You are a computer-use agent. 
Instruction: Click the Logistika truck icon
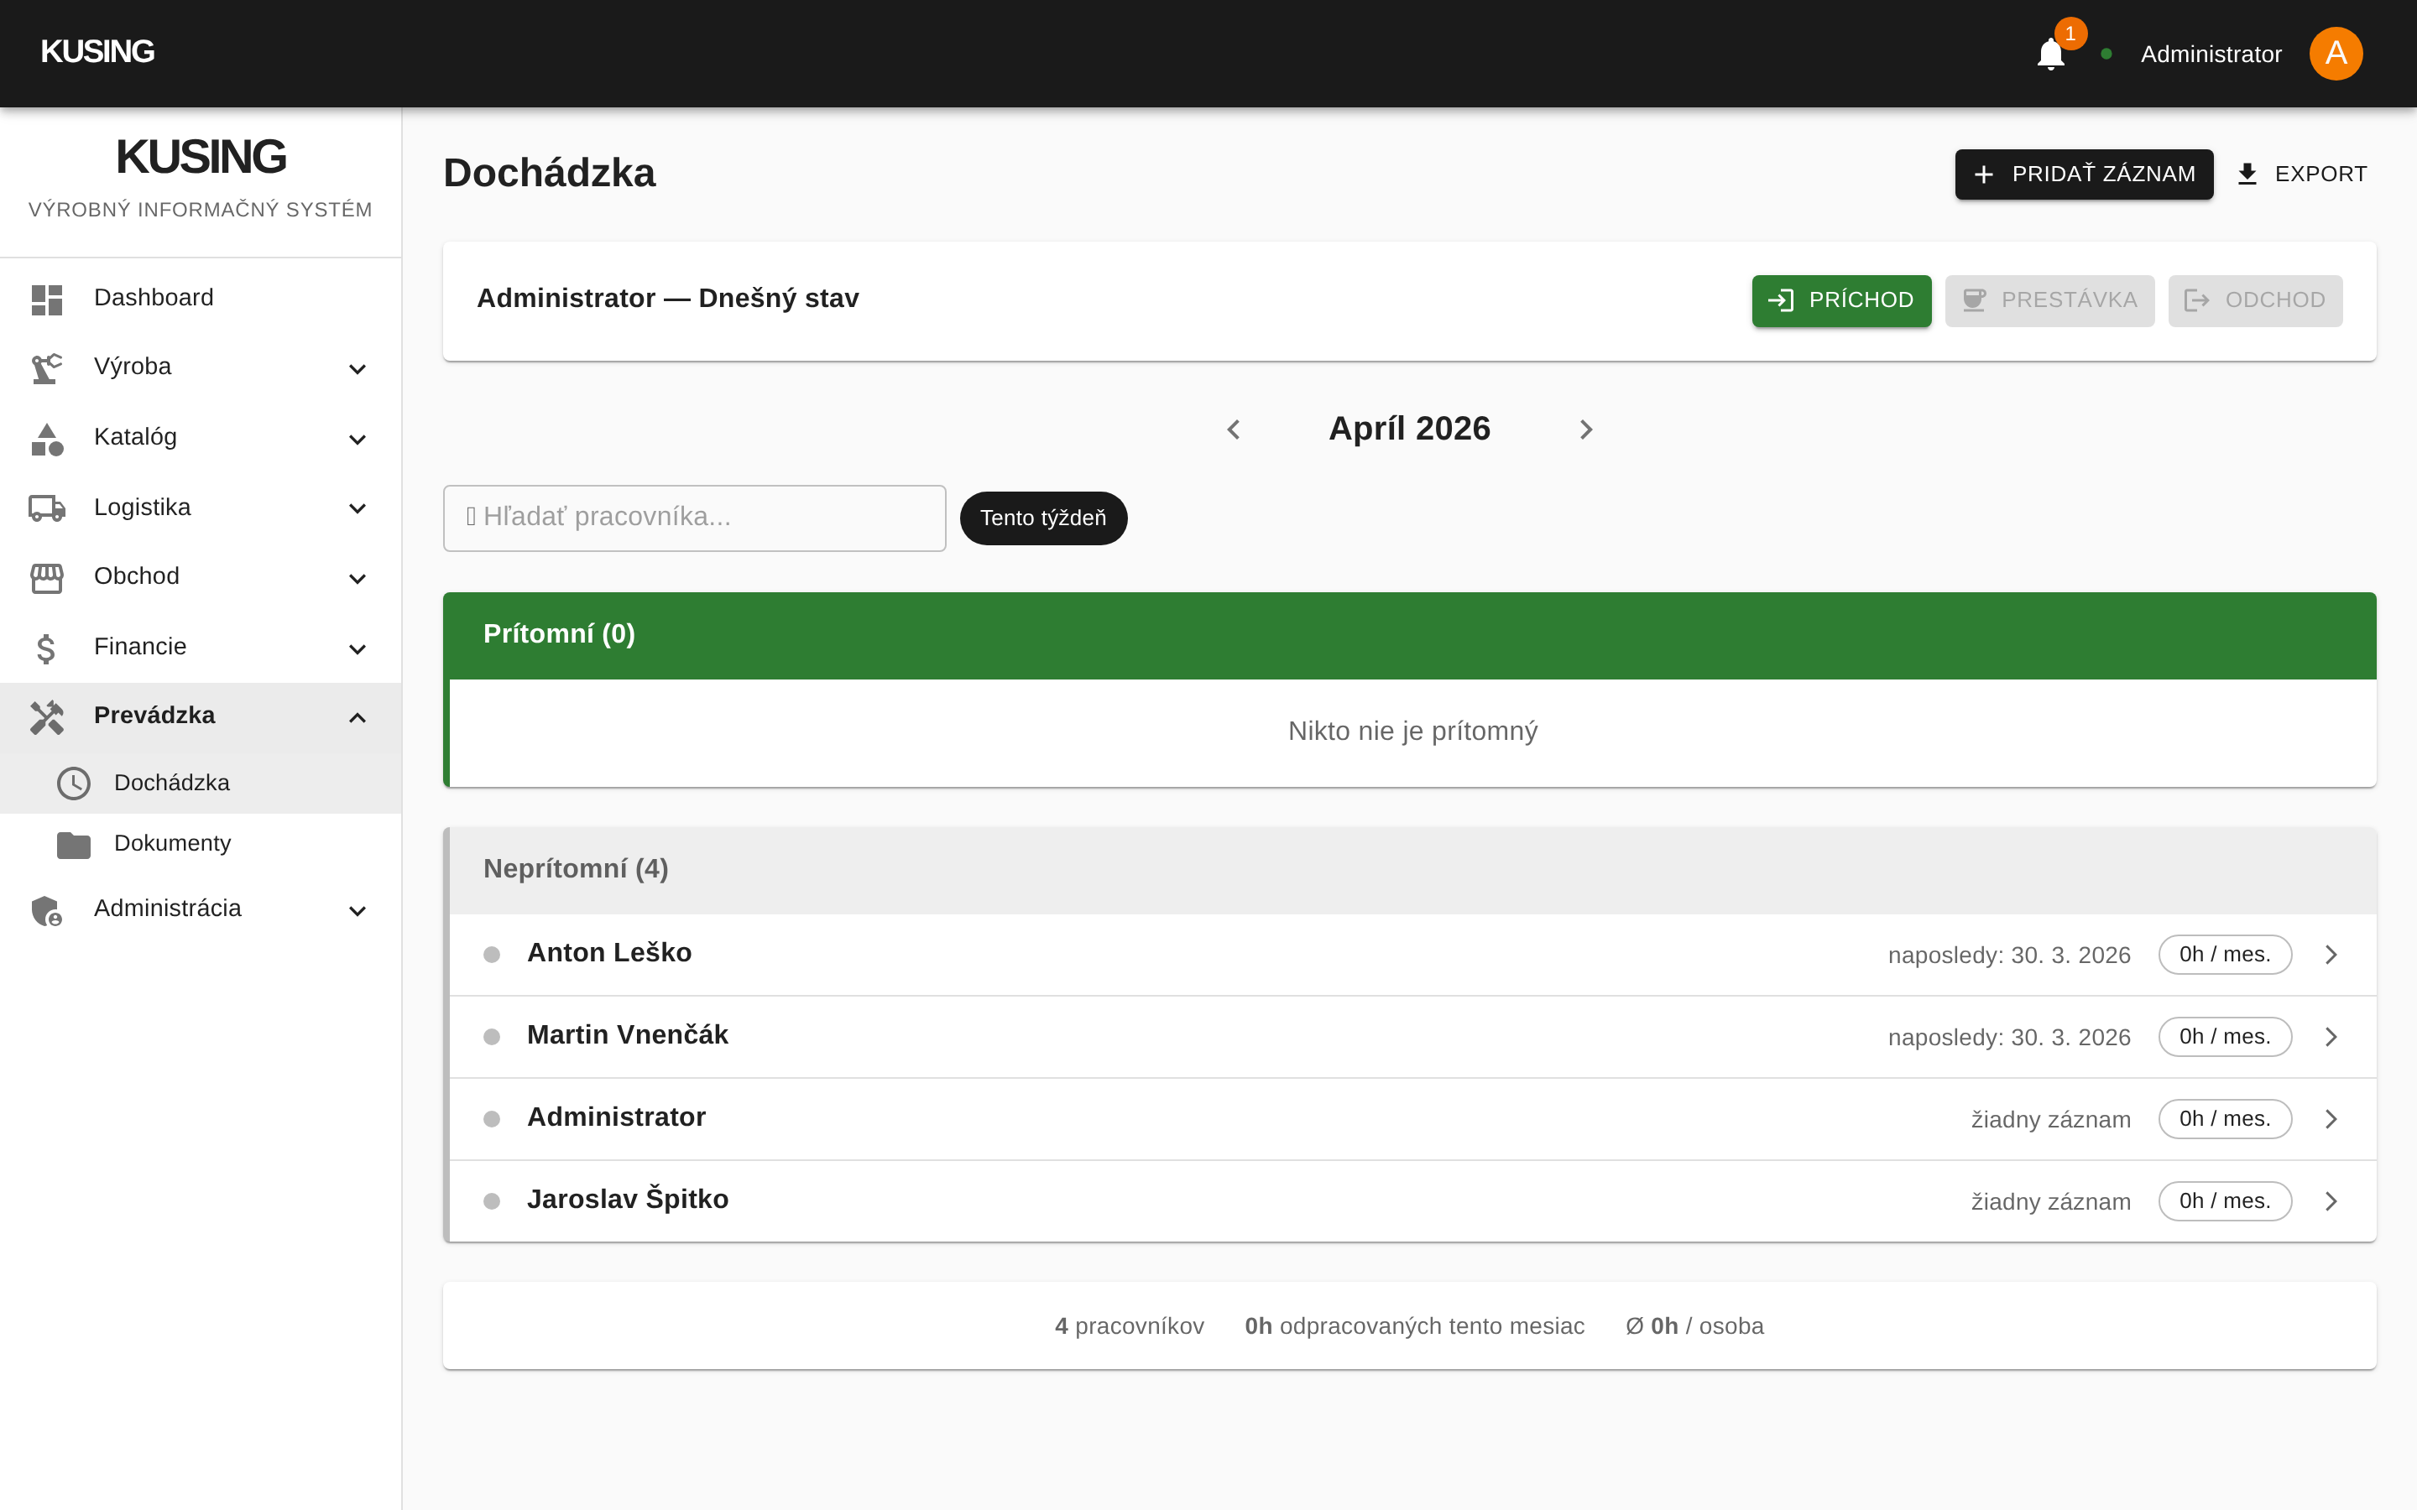coord(47,508)
